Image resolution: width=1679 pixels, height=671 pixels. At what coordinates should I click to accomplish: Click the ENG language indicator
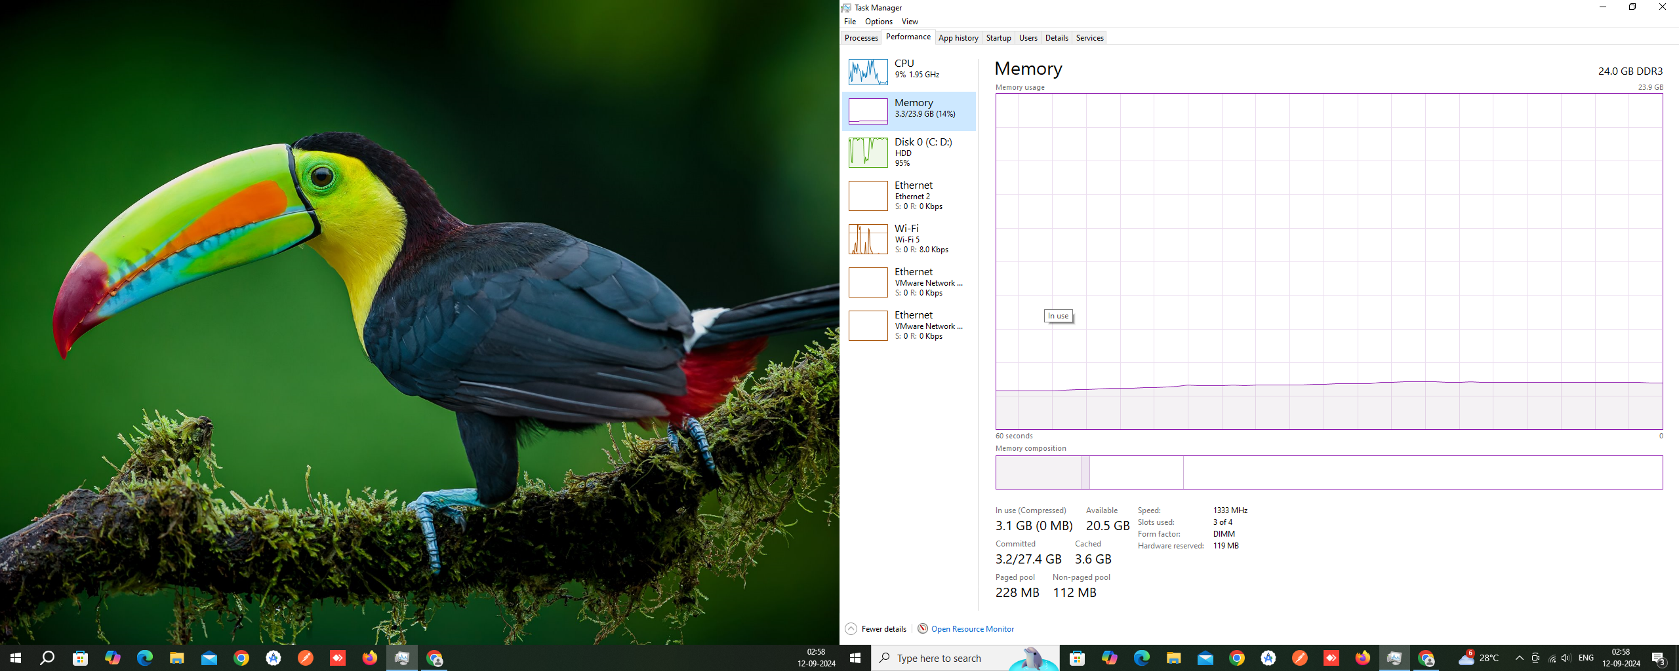[1586, 658]
